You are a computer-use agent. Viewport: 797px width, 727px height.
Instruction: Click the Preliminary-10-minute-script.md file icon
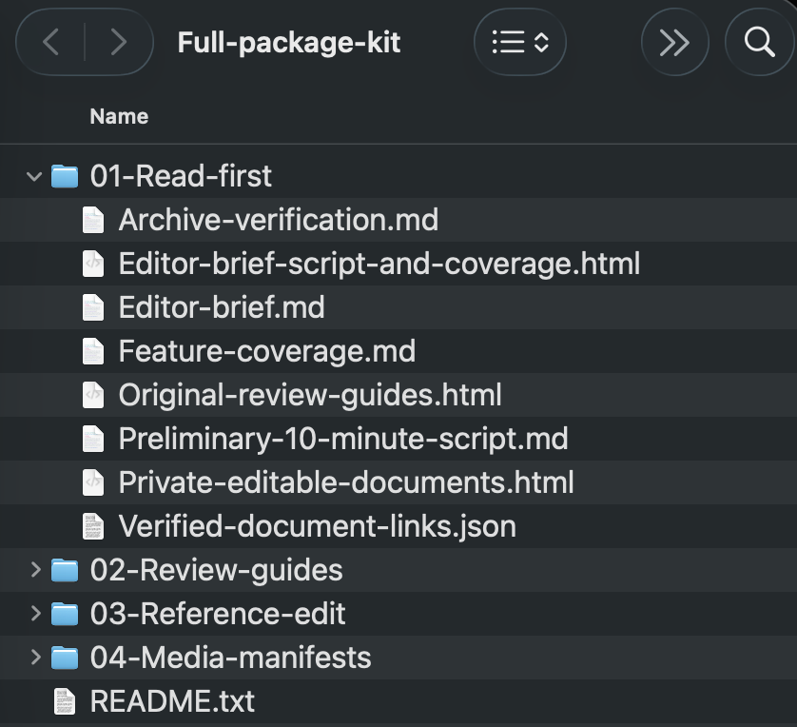tap(93, 439)
